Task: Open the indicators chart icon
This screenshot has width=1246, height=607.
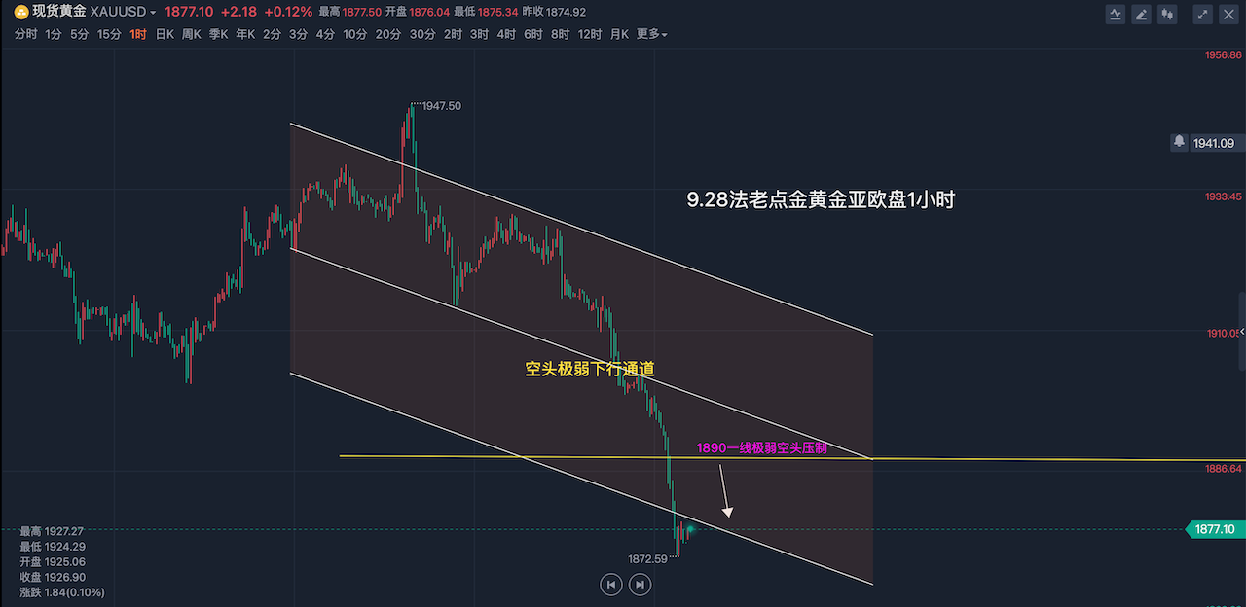Action: 1116,15
